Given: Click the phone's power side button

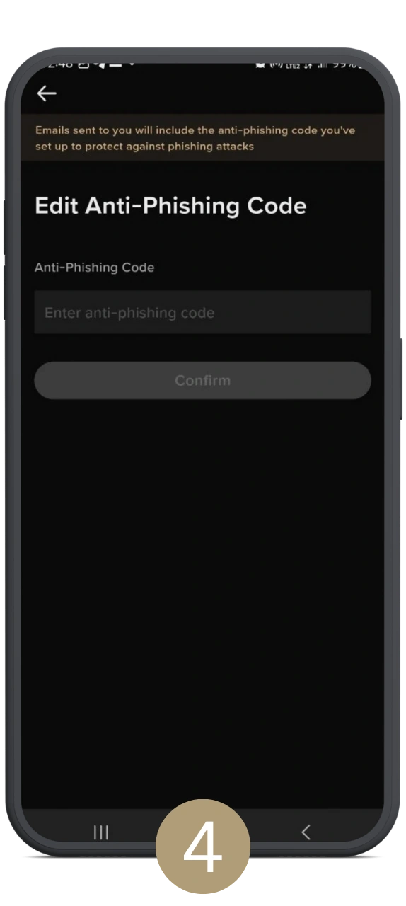Looking at the screenshot, I should click(x=401, y=379).
